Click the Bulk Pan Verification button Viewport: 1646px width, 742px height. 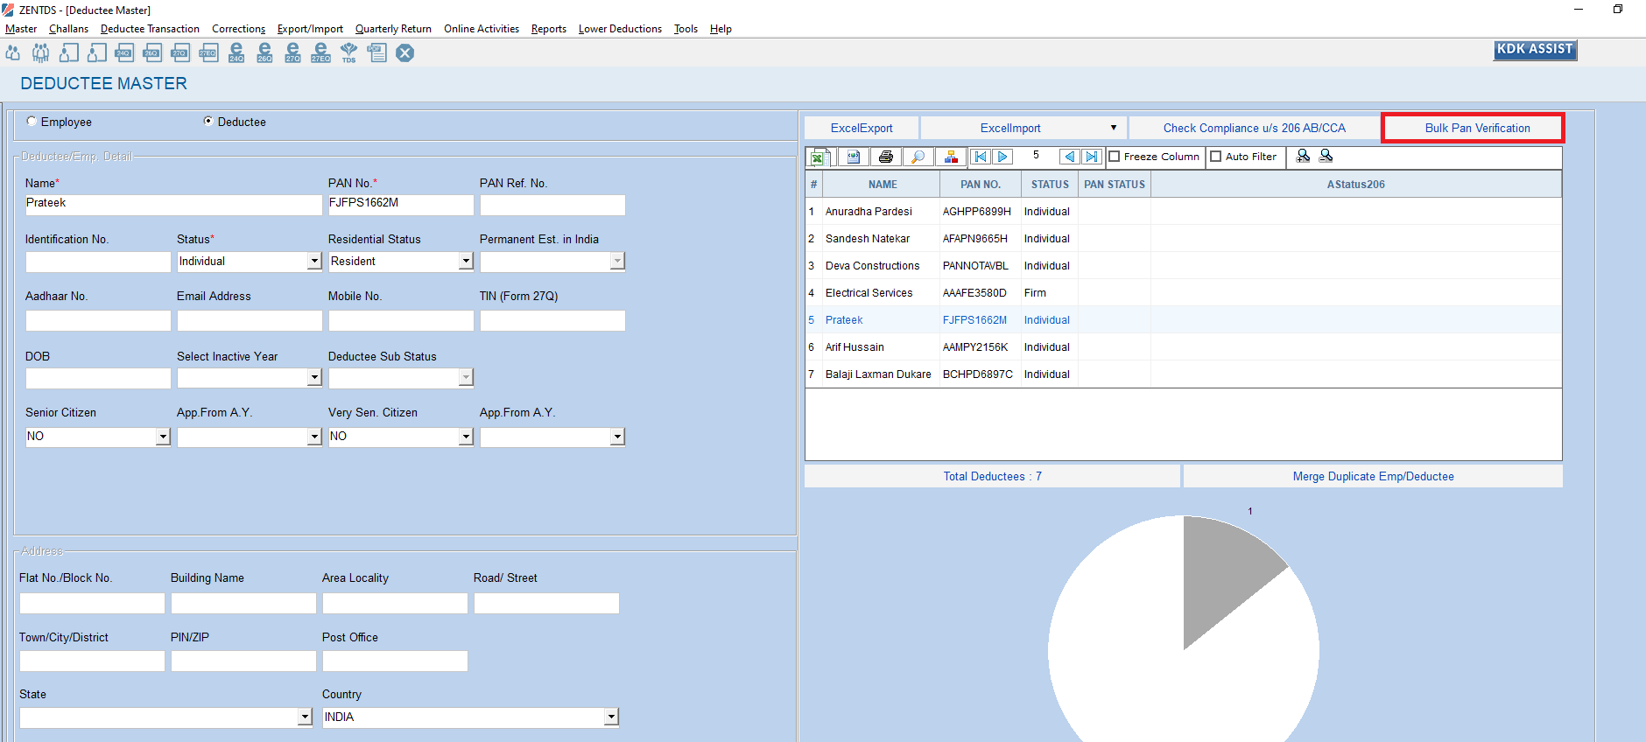click(1474, 128)
